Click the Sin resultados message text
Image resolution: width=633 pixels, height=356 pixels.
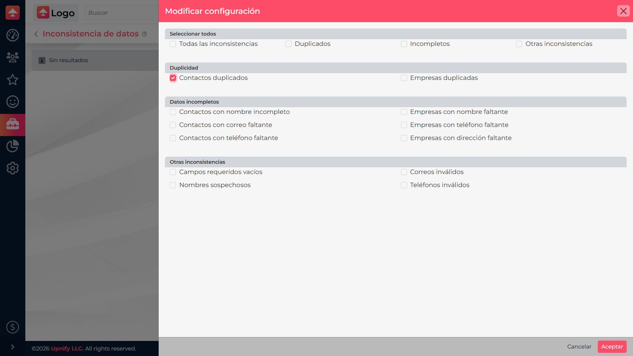(68, 60)
